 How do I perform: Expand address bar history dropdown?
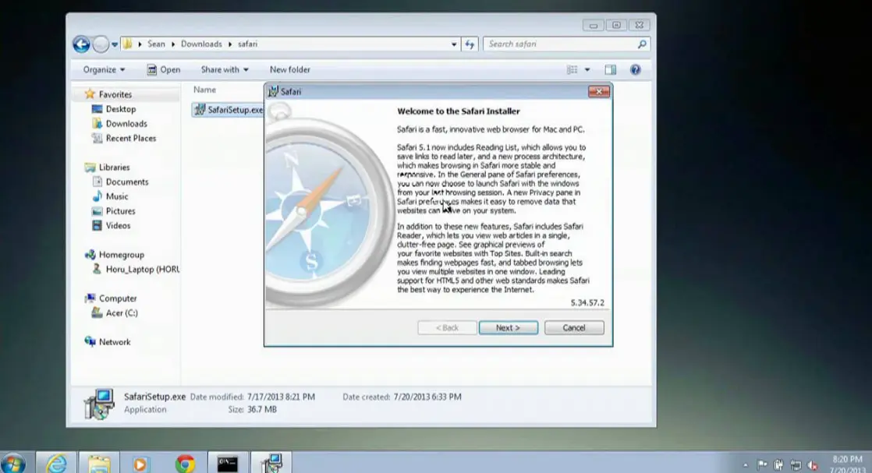(454, 44)
